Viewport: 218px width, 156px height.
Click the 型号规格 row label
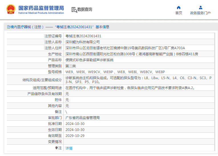55,72
